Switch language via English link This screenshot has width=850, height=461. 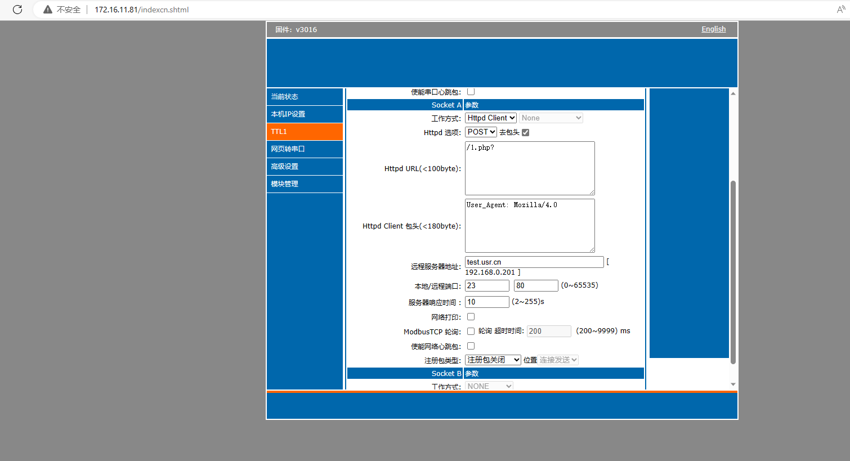[713, 29]
